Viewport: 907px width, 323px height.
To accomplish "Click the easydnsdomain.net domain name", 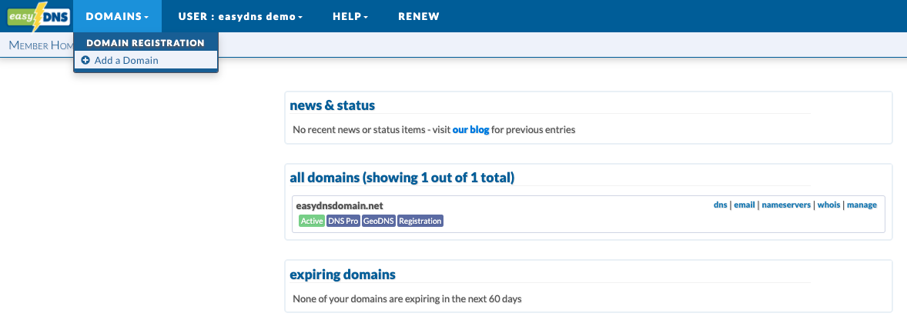I will click(x=340, y=205).
